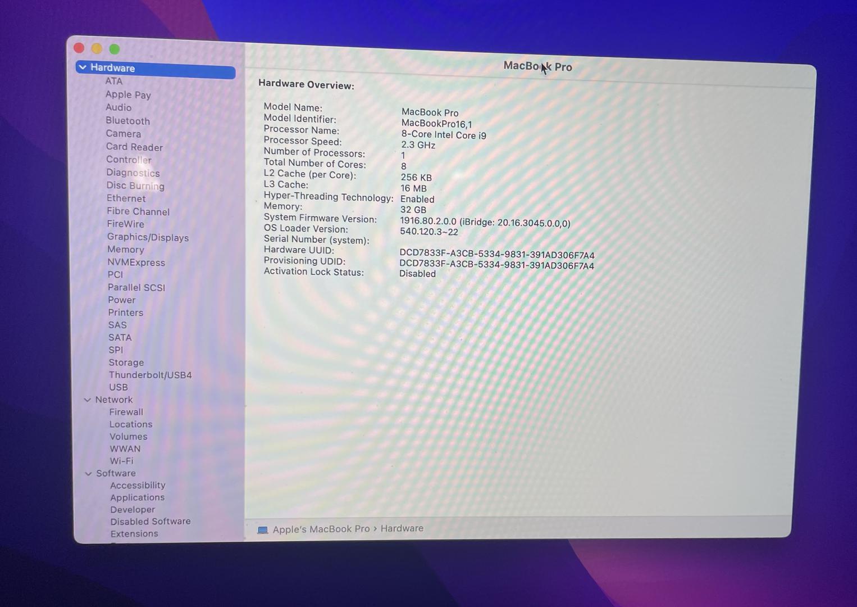The height and width of the screenshot is (607, 857).
Task: Select Controller in the sidebar
Action: [129, 160]
